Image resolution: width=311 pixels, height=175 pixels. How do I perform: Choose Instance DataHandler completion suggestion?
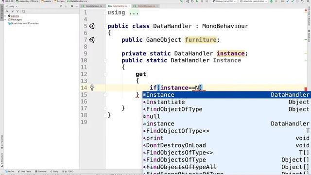point(226,95)
